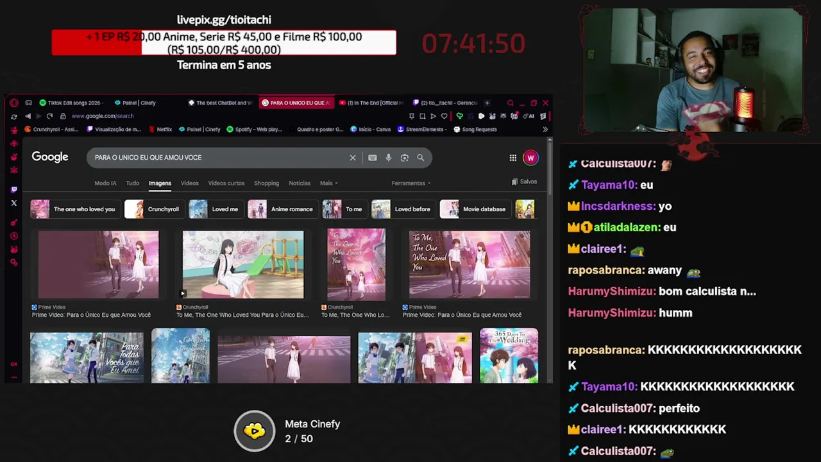
Task: Select the 'Movie database' filter chip
Action: 475,209
